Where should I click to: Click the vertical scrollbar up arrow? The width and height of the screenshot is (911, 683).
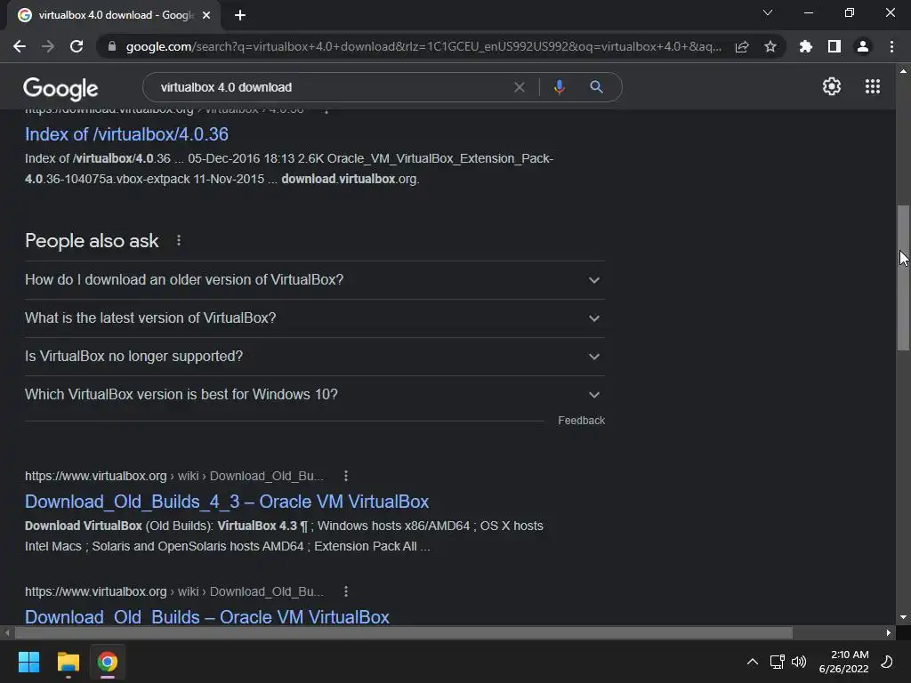pyautogui.click(x=903, y=71)
